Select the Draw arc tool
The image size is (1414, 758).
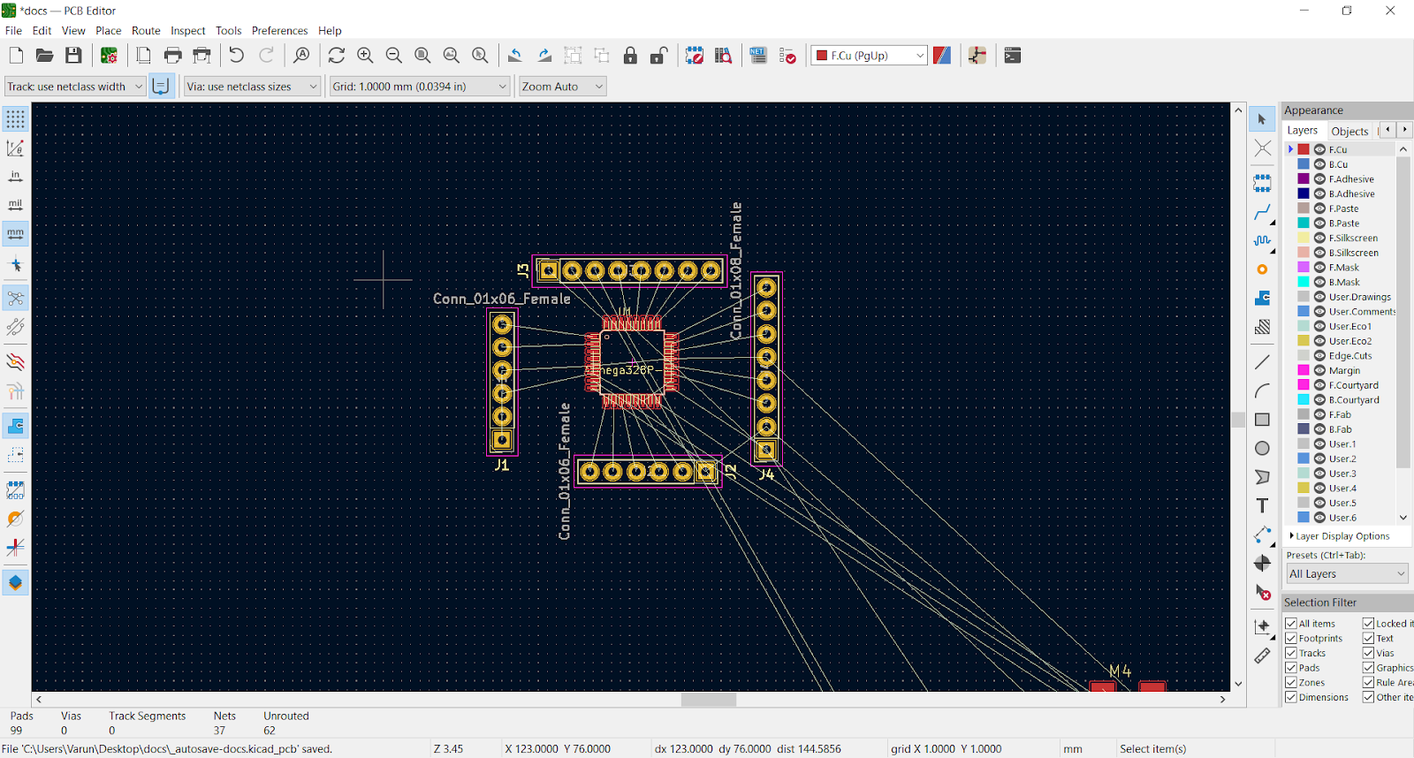click(1262, 391)
